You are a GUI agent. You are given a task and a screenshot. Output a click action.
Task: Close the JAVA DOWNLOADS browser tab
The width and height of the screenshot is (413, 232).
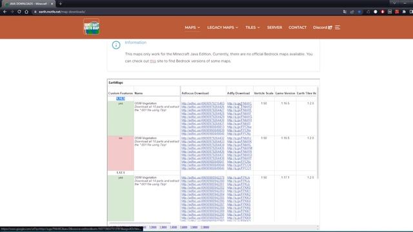(x=52, y=4)
